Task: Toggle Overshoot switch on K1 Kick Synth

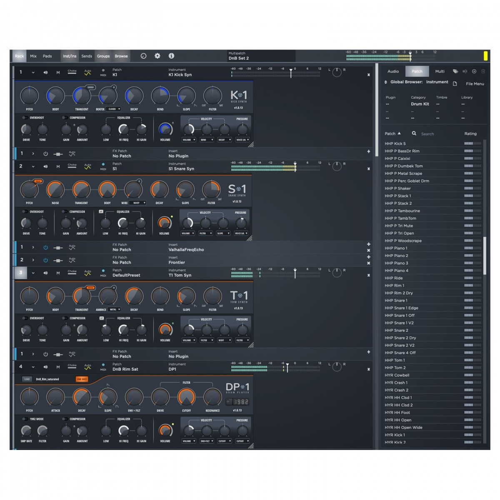Action: (x=25, y=118)
